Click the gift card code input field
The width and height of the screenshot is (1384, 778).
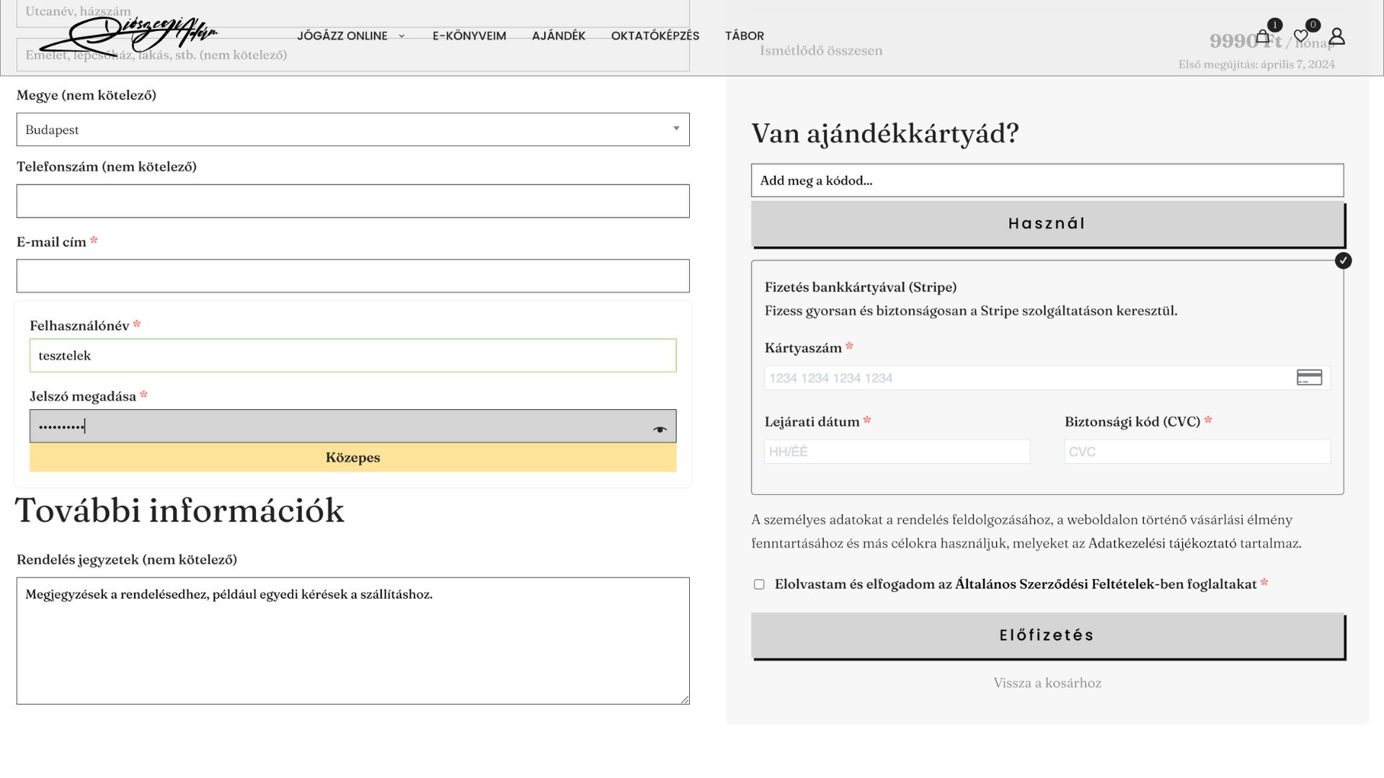click(x=1047, y=180)
